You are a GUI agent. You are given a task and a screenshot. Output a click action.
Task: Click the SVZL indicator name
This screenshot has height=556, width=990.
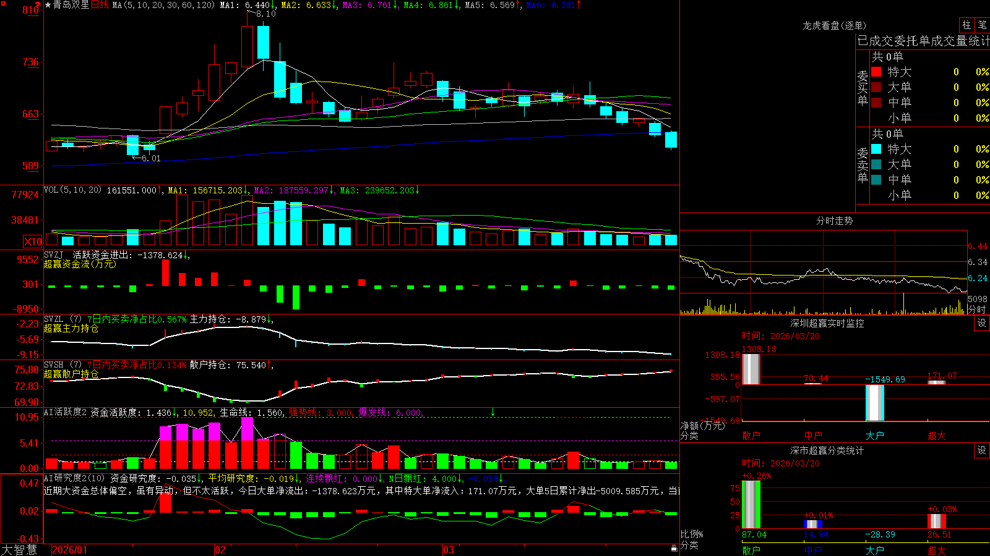[x=53, y=319]
